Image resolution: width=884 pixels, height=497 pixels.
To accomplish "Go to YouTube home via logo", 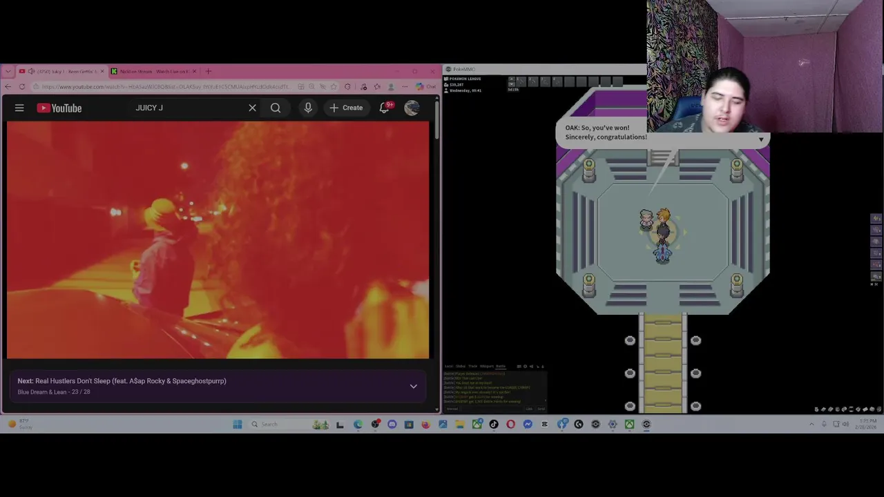I will 59,108.
